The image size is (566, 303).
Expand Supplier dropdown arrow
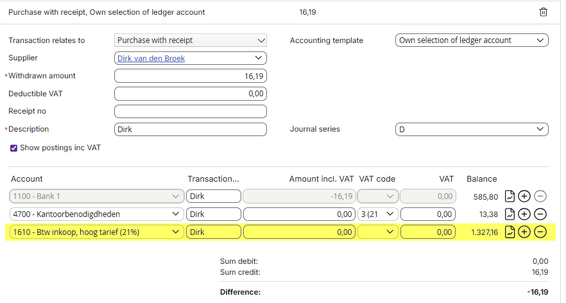[259, 58]
